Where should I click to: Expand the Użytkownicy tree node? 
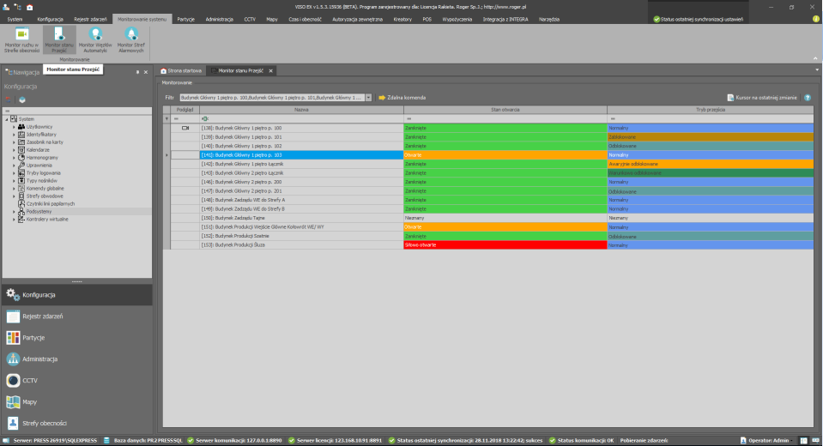(14, 126)
